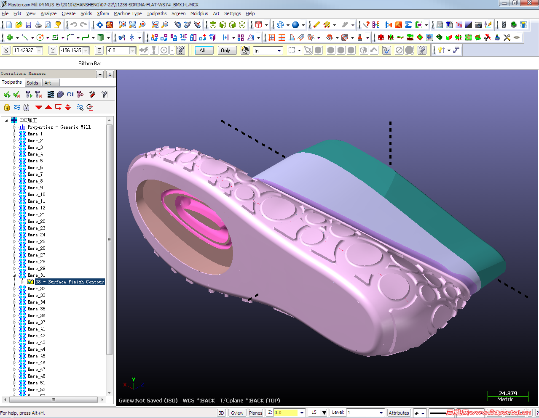Click the Undo arrow in toolbar
Screen dimensions: 539x418
[x=73, y=25]
